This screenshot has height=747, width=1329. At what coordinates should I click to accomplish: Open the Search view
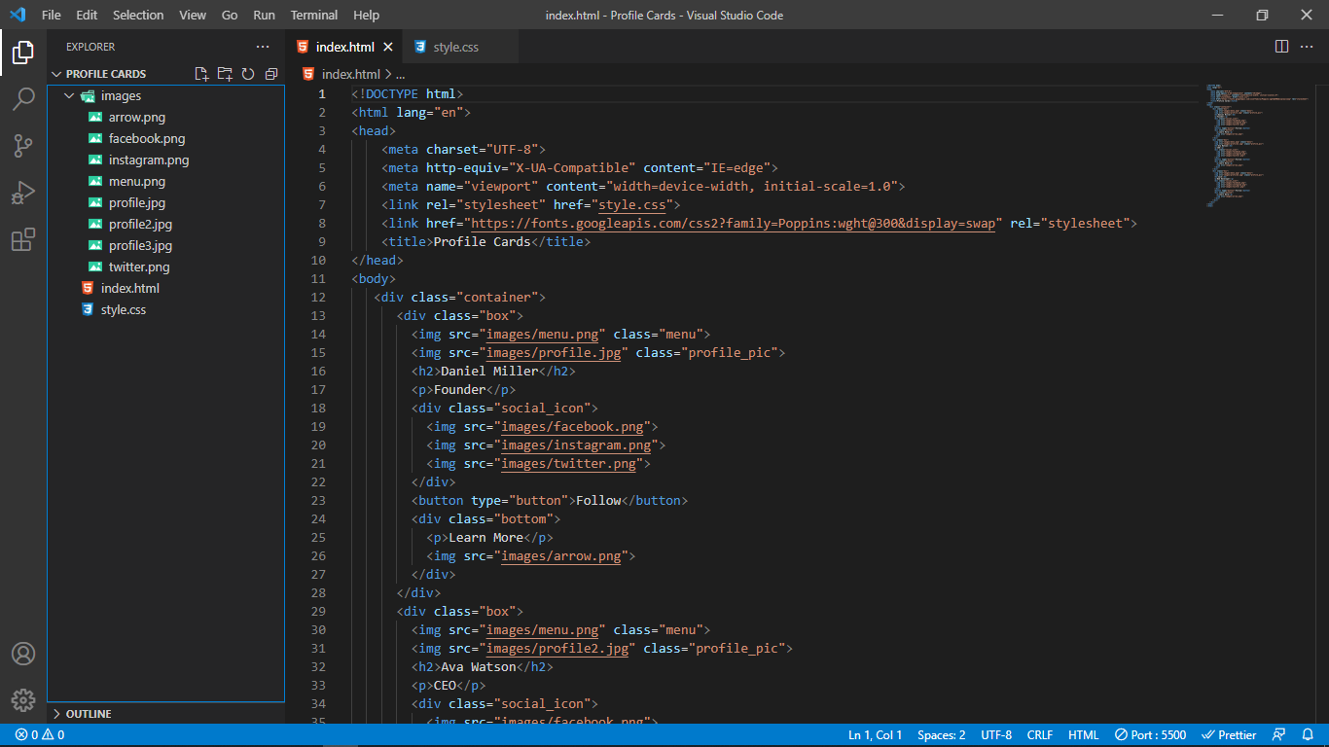point(23,98)
